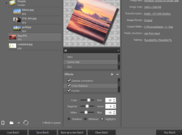Increase Green value with up stepper arrow
This screenshot has height=135, width=182.
click(x=114, y=105)
